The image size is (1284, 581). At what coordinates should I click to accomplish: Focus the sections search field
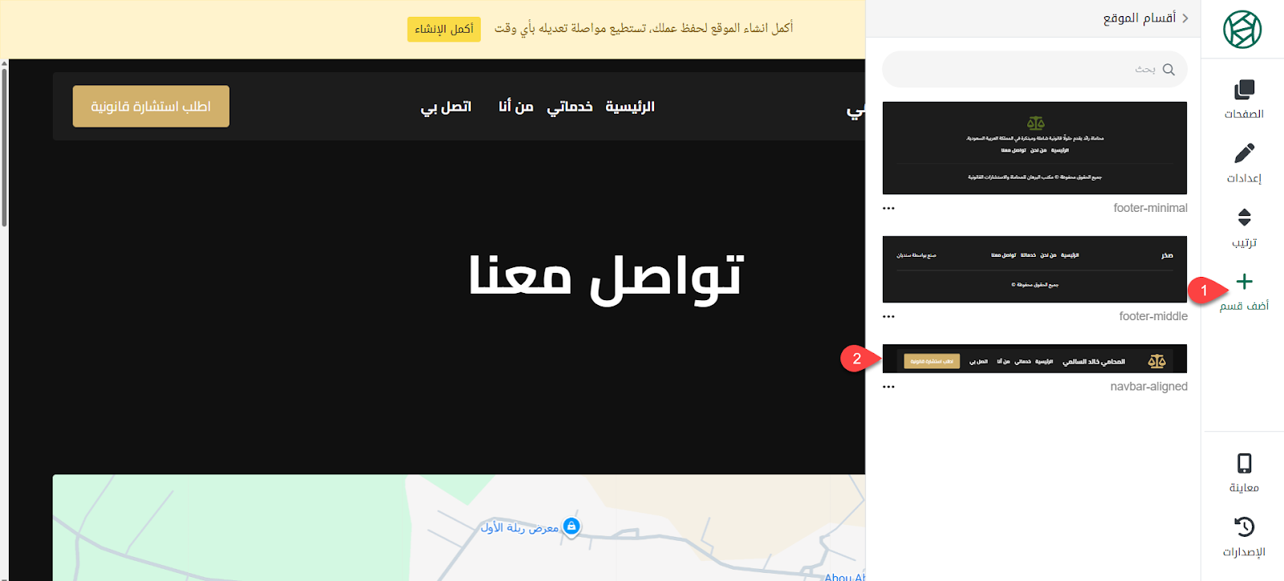coord(1034,70)
